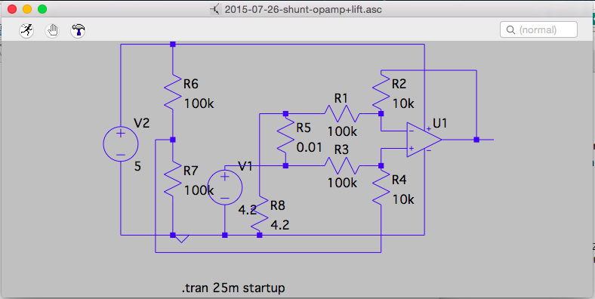Open the control panel hammer icon
This screenshot has width=595, height=299.
tap(78, 30)
